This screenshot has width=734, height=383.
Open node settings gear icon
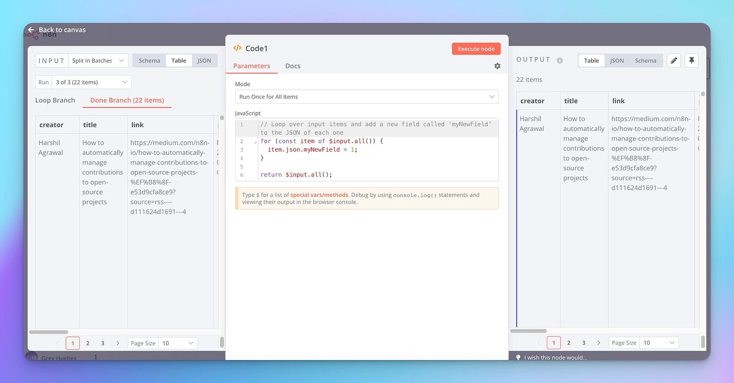497,66
